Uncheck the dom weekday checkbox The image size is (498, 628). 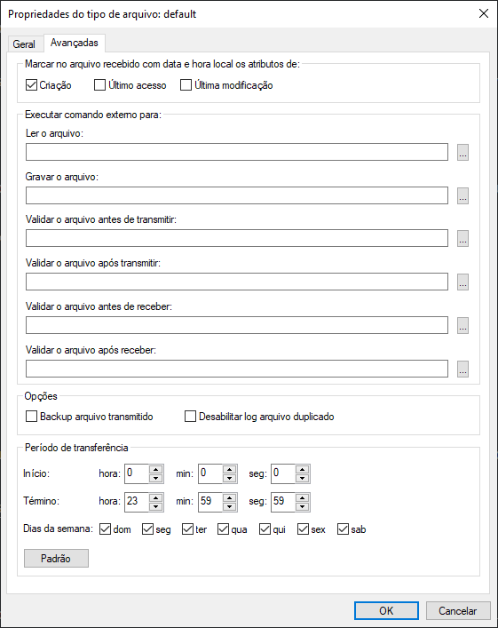(x=105, y=529)
